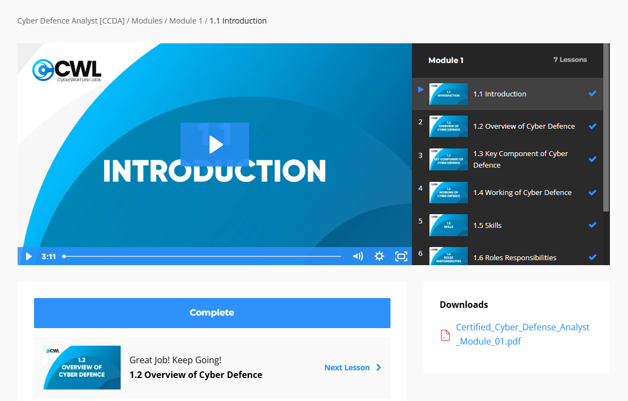Click the blue Complete button
The width and height of the screenshot is (628, 401).
point(212,313)
